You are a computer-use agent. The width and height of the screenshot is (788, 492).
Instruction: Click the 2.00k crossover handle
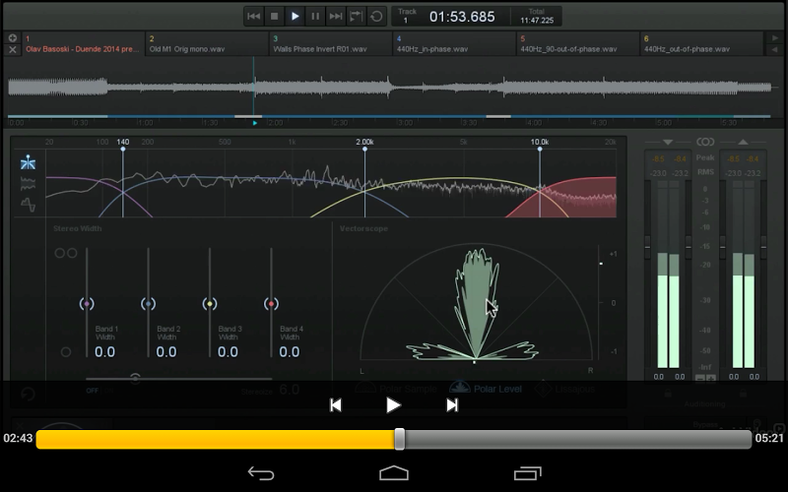tap(364, 150)
